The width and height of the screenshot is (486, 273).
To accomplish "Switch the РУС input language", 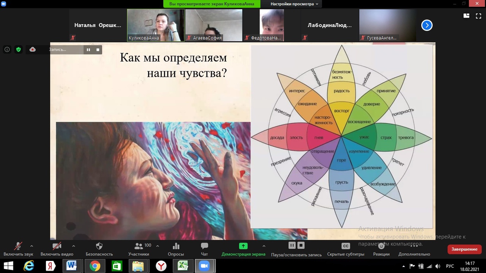I will (x=450, y=266).
